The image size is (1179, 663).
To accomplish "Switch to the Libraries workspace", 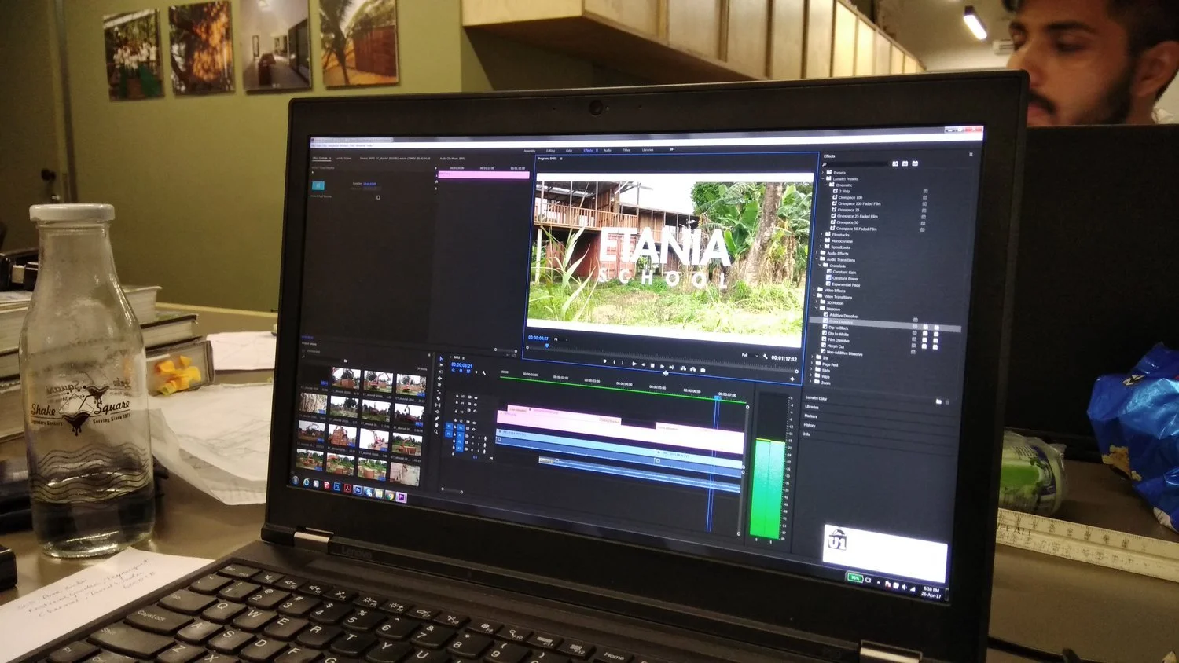I will [648, 150].
